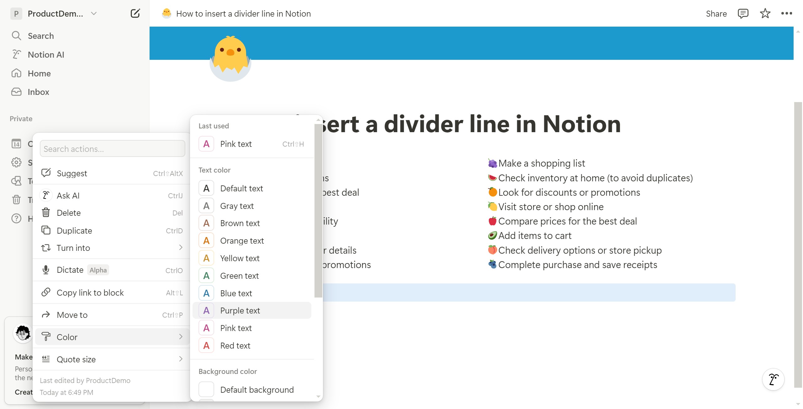Select Blue text color
Screen dimensions: 803x409
click(252, 293)
